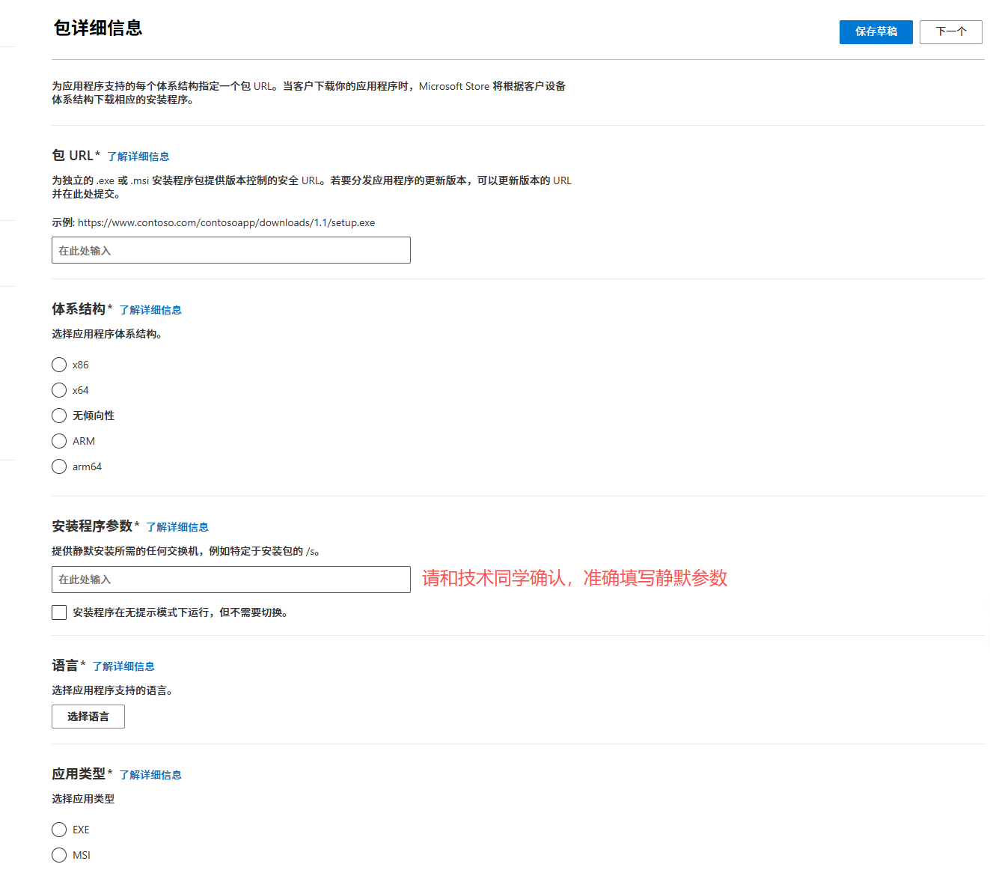
Task: Select EXE as the app type
Action: (x=59, y=830)
